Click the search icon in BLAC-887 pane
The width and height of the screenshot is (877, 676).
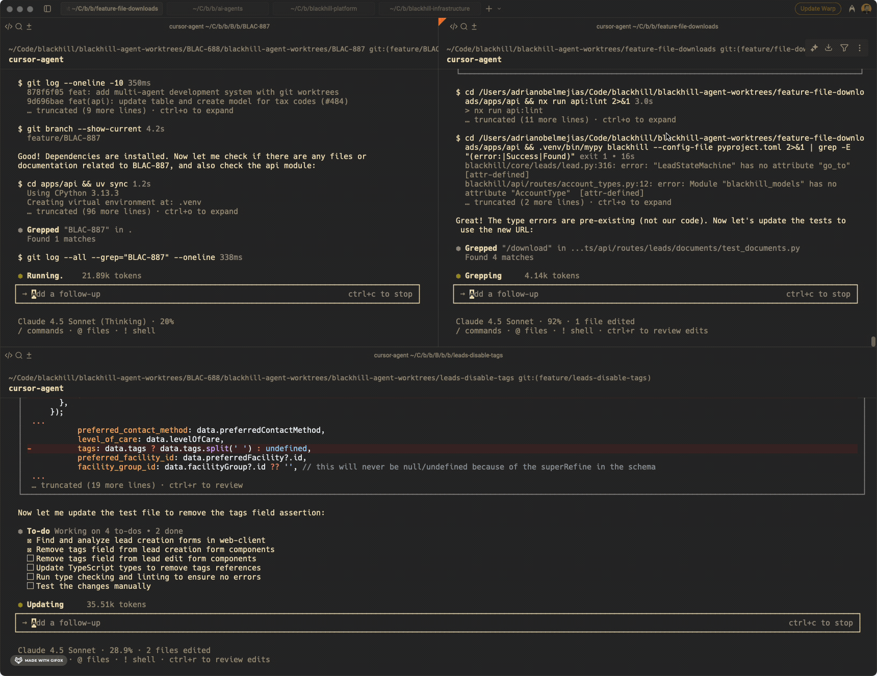tap(19, 26)
